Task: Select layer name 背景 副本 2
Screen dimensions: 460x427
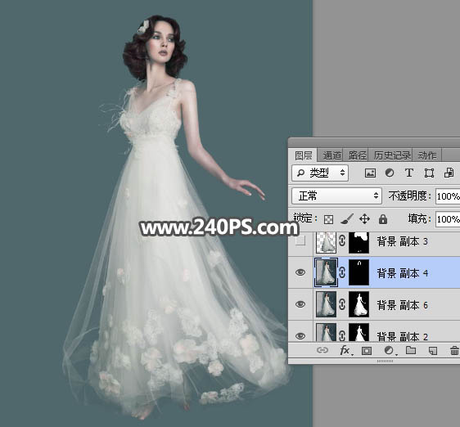Action: (x=402, y=336)
